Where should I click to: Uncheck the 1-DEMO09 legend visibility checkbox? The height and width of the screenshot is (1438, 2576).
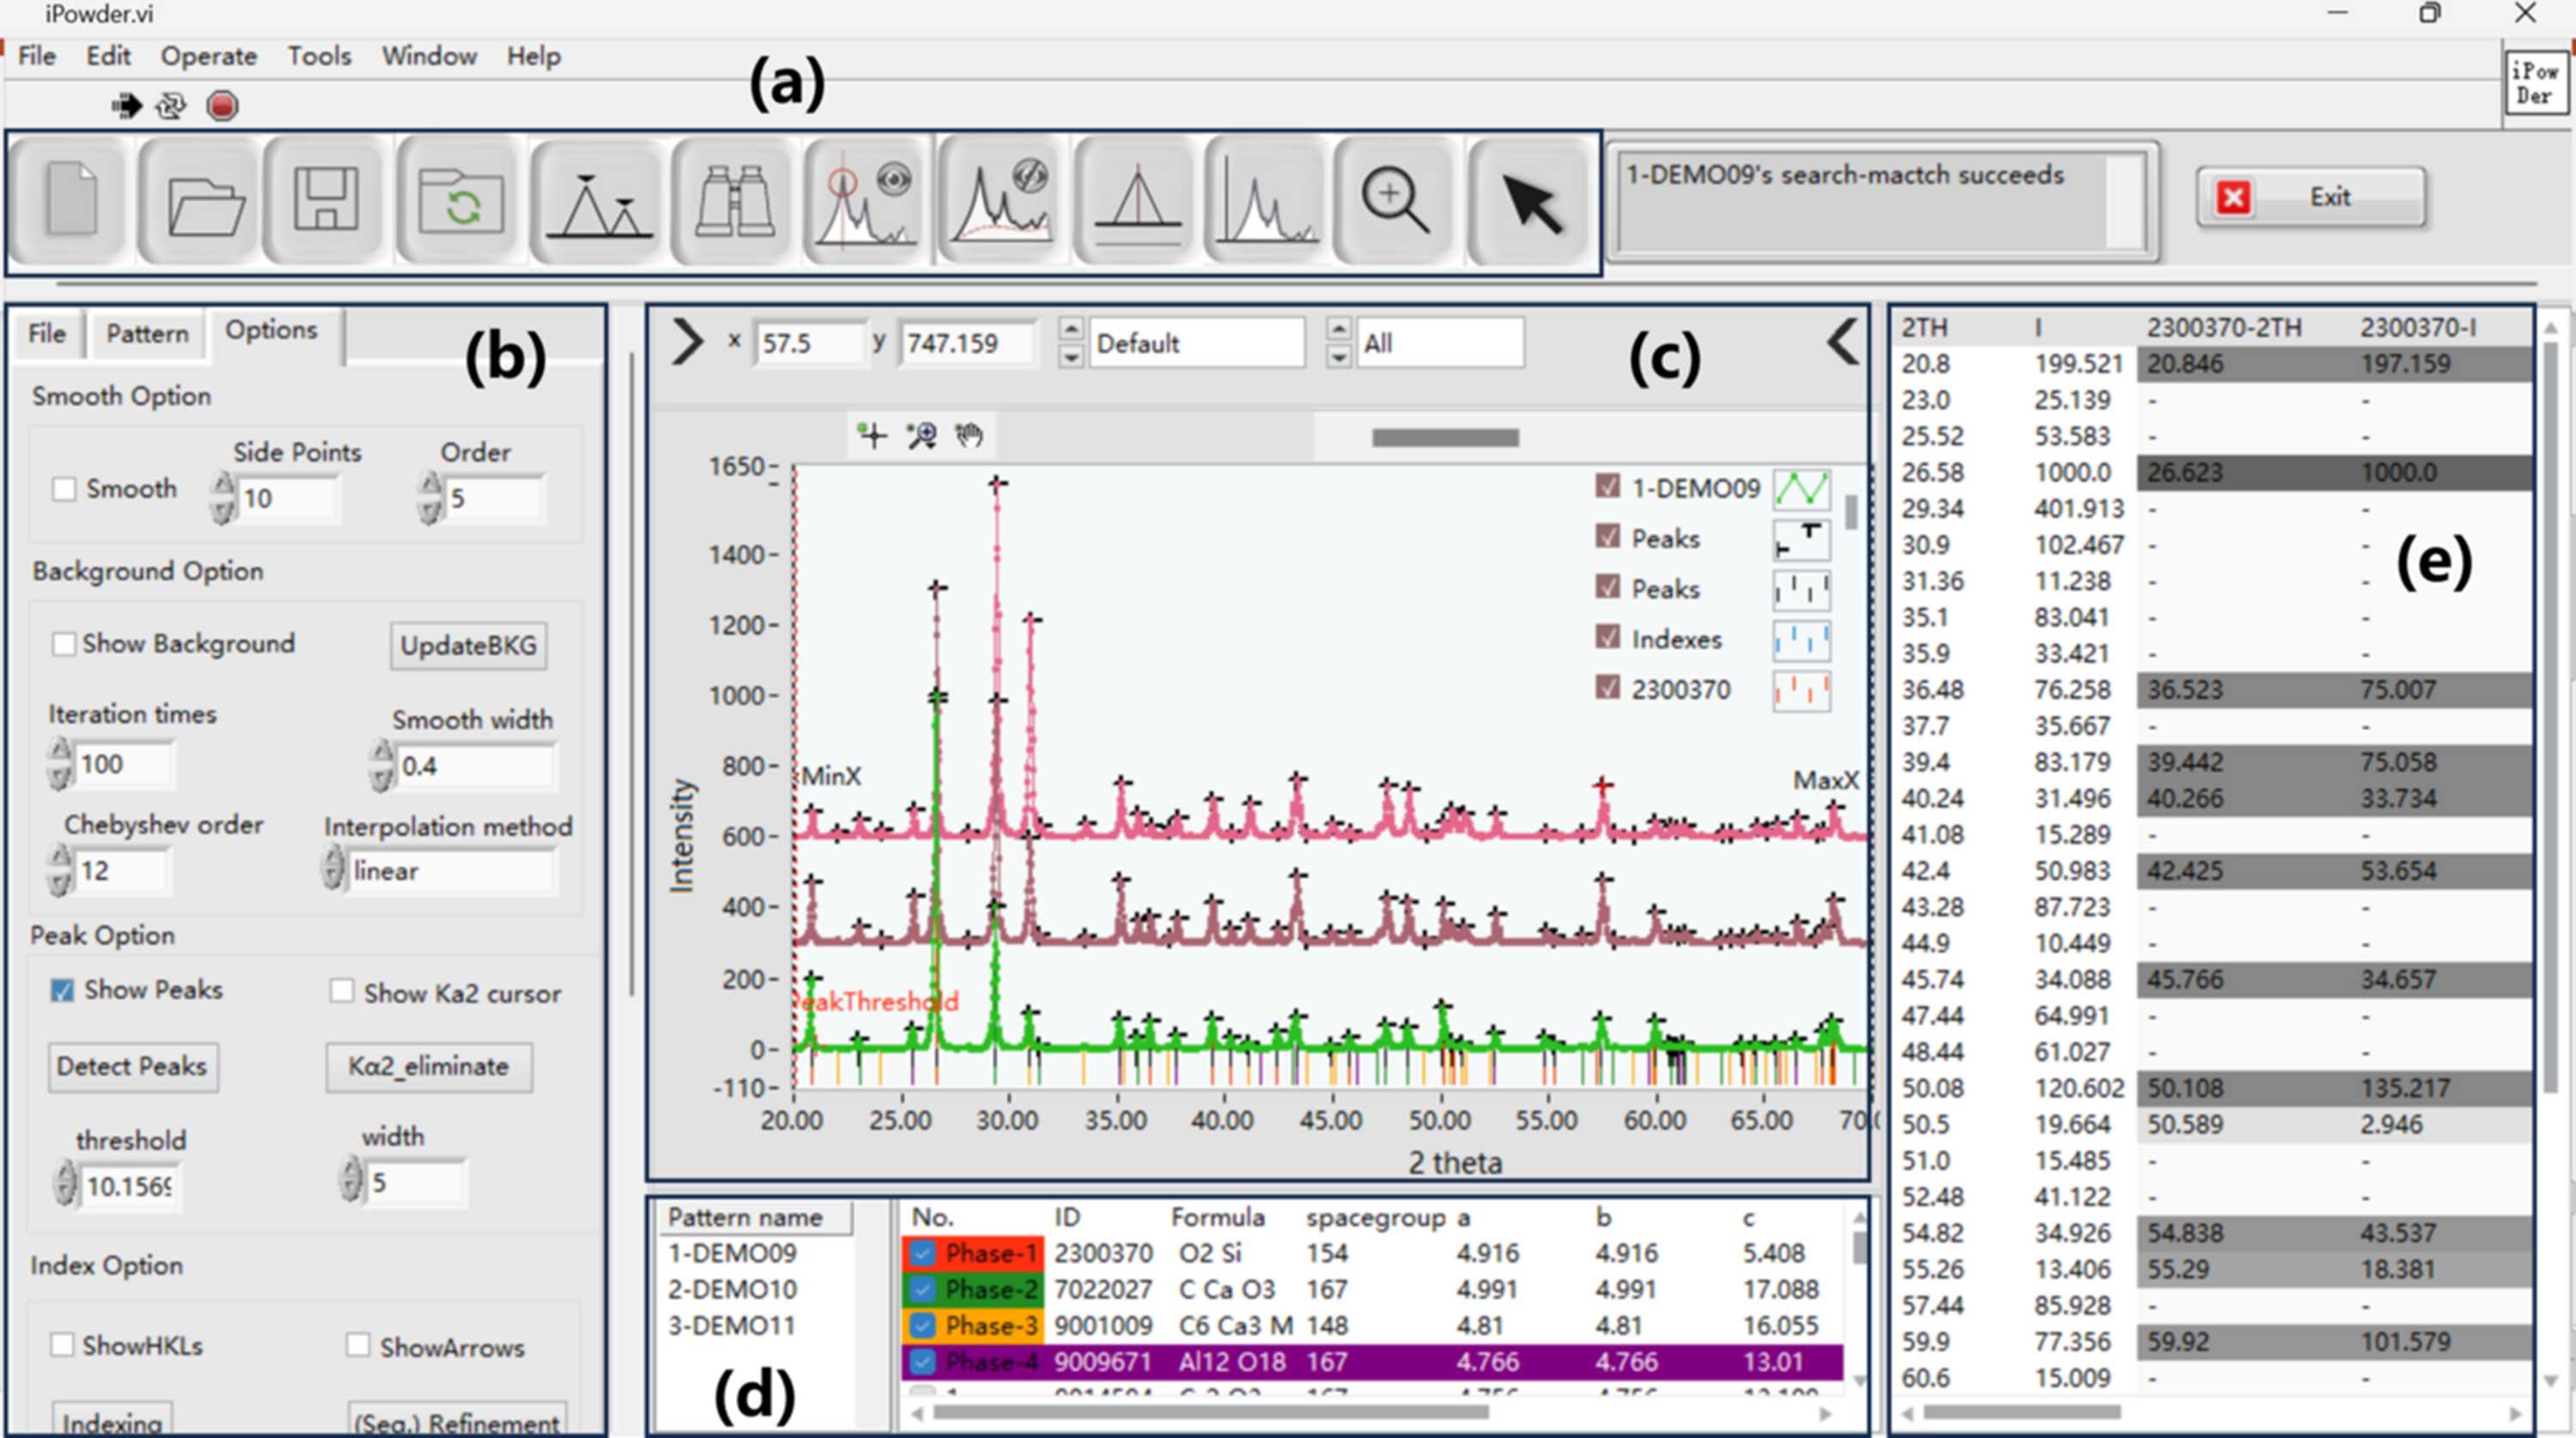pyautogui.click(x=1607, y=487)
